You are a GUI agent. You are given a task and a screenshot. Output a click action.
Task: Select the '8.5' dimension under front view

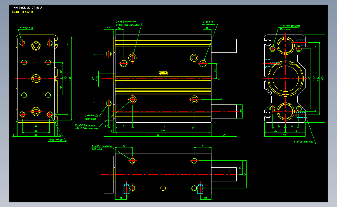tap(107, 127)
